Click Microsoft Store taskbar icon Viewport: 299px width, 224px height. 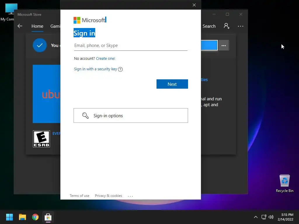click(x=48, y=217)
